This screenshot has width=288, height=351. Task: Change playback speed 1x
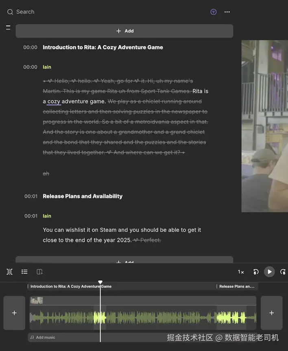pyautogui.click(x=241, y=272)
